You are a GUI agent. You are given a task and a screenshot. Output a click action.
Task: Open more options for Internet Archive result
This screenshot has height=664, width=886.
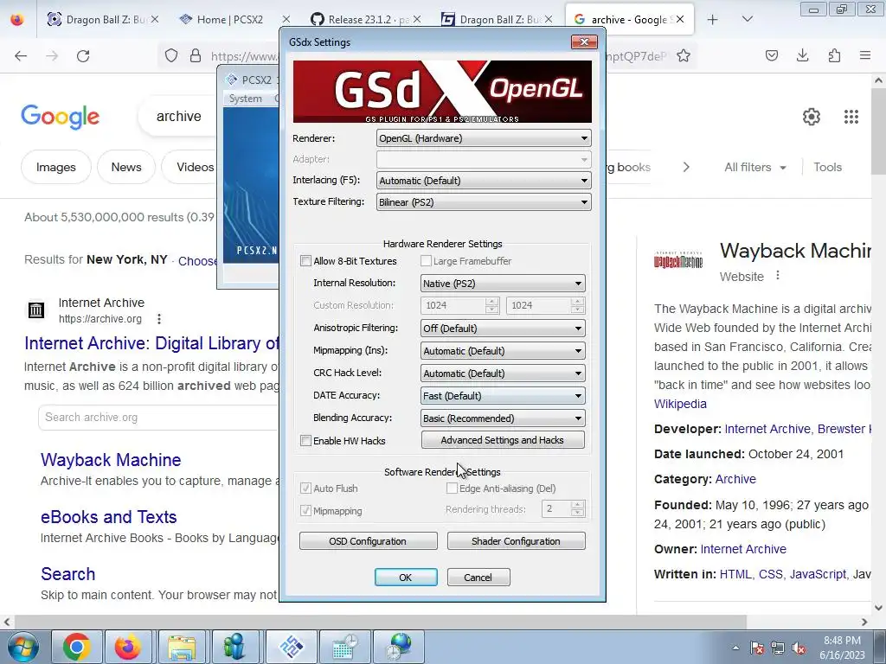[x=159, y=319]
